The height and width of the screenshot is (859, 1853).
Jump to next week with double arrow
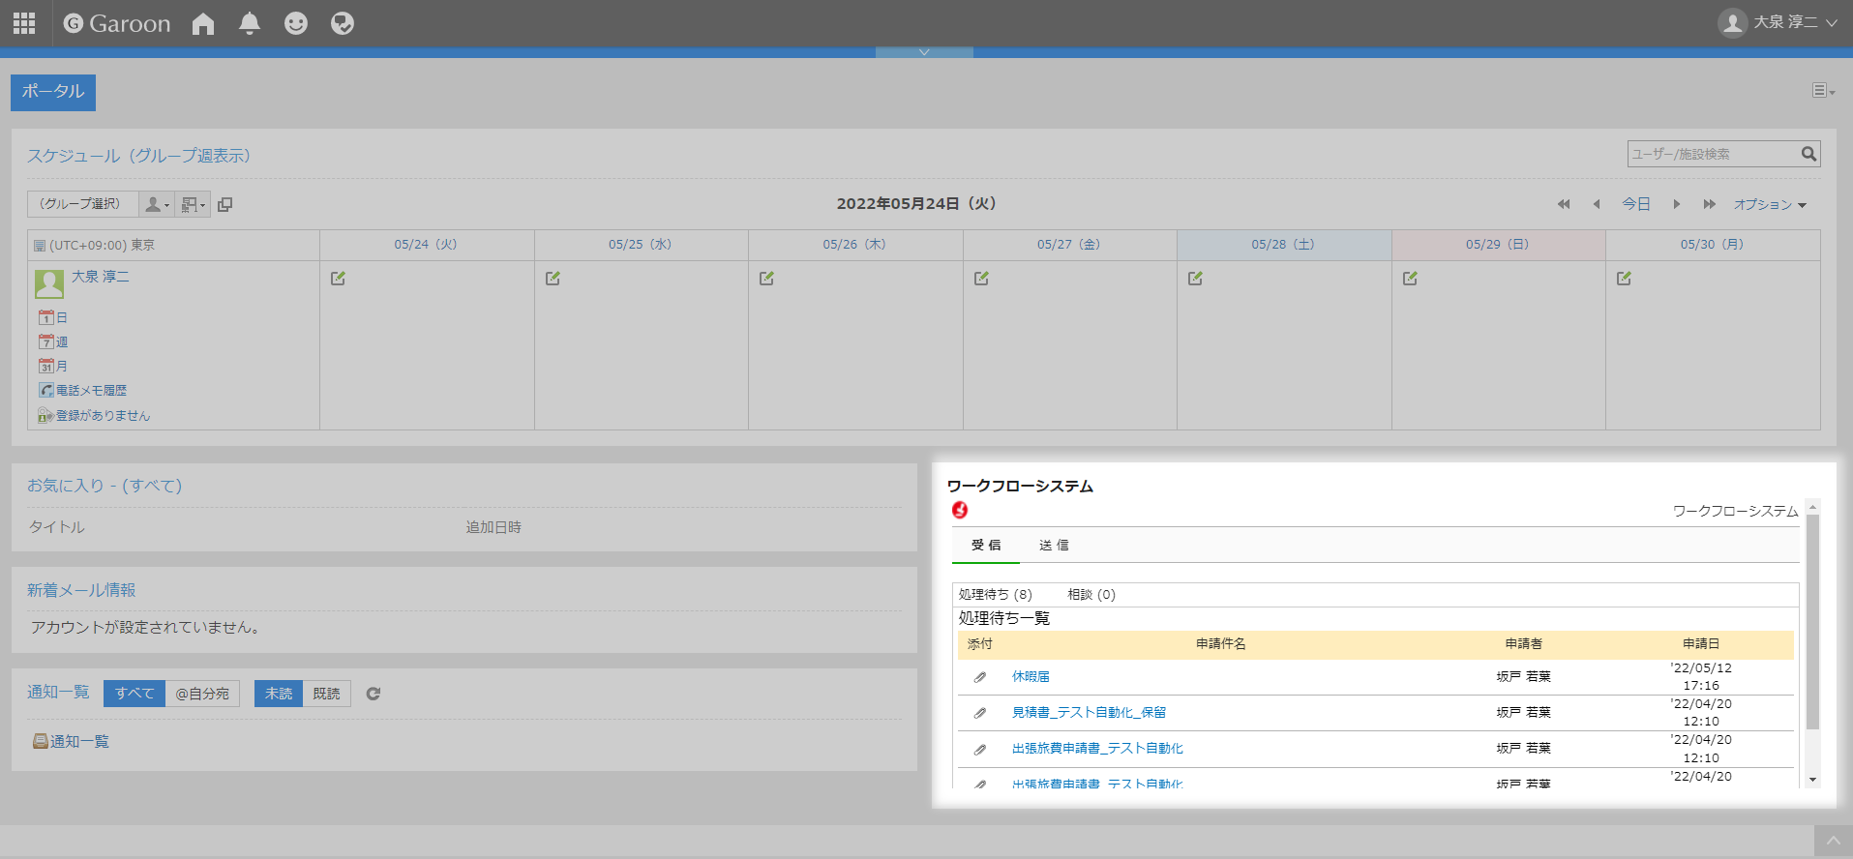(1709, 204)
